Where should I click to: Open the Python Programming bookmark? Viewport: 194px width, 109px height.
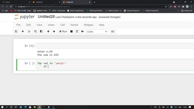[x=151, y=11]
